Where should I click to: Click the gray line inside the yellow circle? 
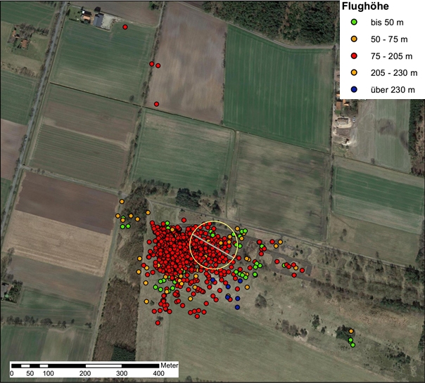tap(213, 245)
